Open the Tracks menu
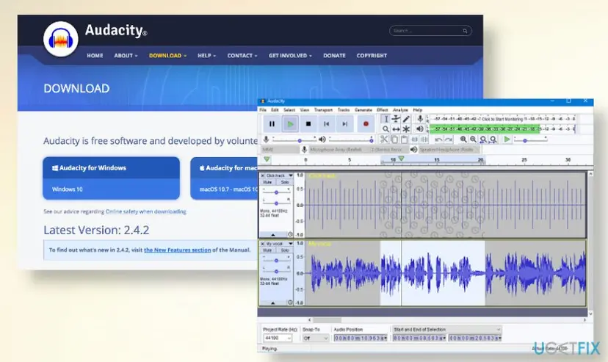Screen dimensions: 608x362 344,110
